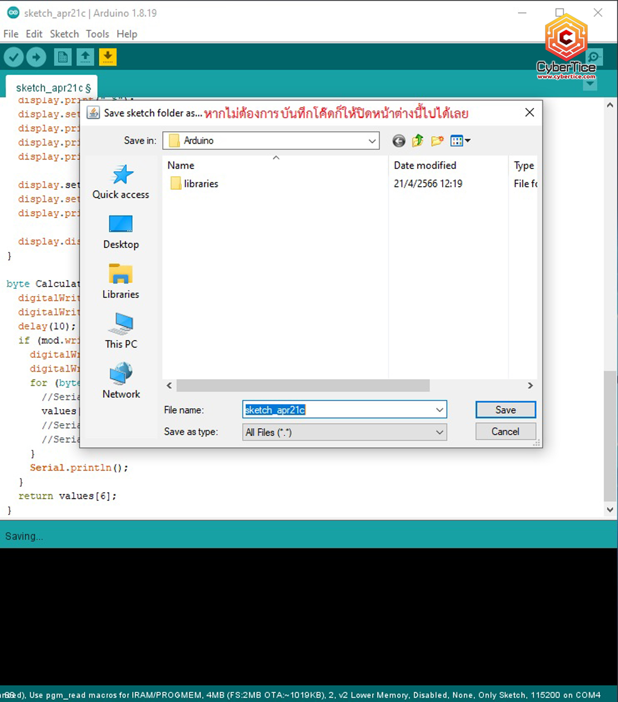618x702 pixels.
Task: Click the Open sketch up-arrow icon
Action: click(x=85, y=57)
